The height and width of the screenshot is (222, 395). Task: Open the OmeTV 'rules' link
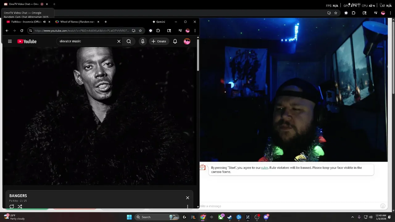tap(264, 168)
